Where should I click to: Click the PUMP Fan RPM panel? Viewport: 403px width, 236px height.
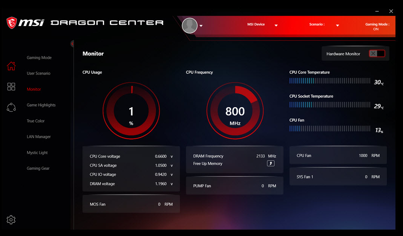234,186
